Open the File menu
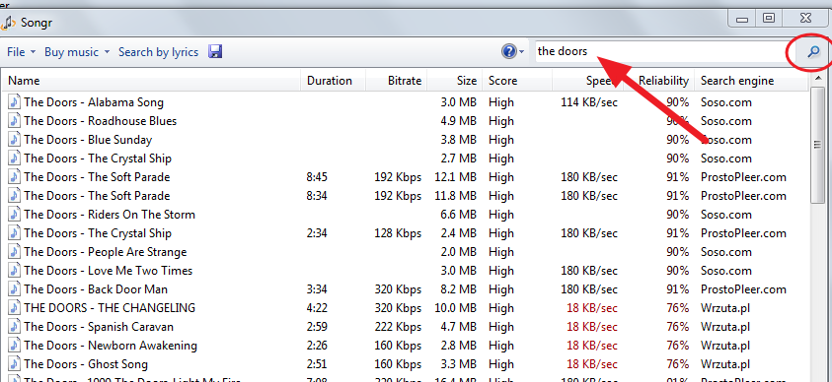The height and width of the screenshot is (382, 832). click(21, 52)
